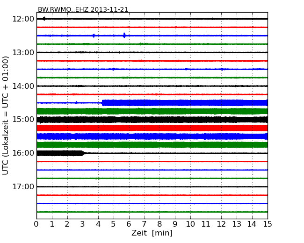The width and height of the screenshot is (304, 243).
Task: Click the thick green trace at 15:45
Action: click(x=152, y=145)
